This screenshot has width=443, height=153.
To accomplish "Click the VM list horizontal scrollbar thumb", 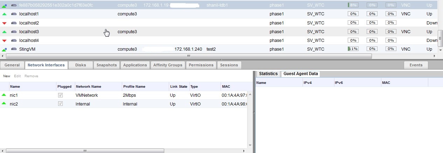I will click(188, 56).
